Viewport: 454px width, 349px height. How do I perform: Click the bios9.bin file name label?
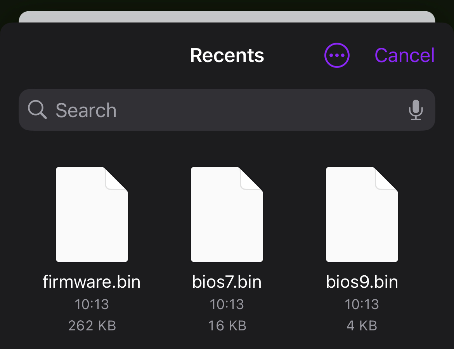click(x=362, y=282)
